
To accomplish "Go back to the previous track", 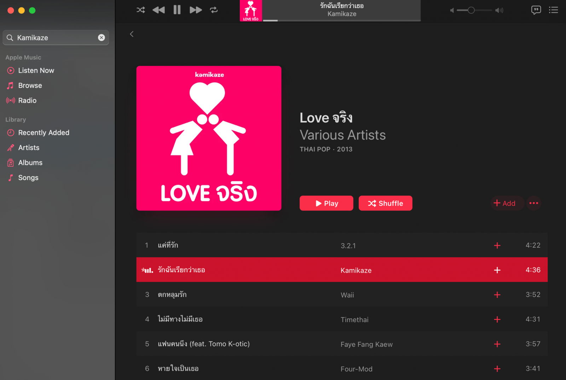I will click(x=158, y=10).
